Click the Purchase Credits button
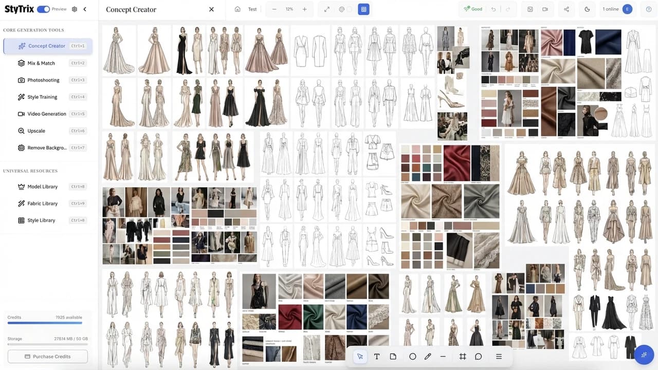Image resolution: width=658 pixels, height=370 pixels. click(48, 357)
